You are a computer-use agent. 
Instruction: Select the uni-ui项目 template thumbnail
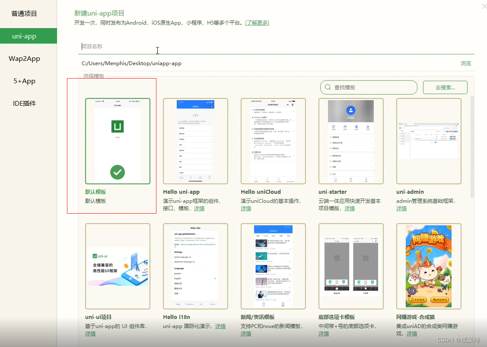[x=118, y=266]
